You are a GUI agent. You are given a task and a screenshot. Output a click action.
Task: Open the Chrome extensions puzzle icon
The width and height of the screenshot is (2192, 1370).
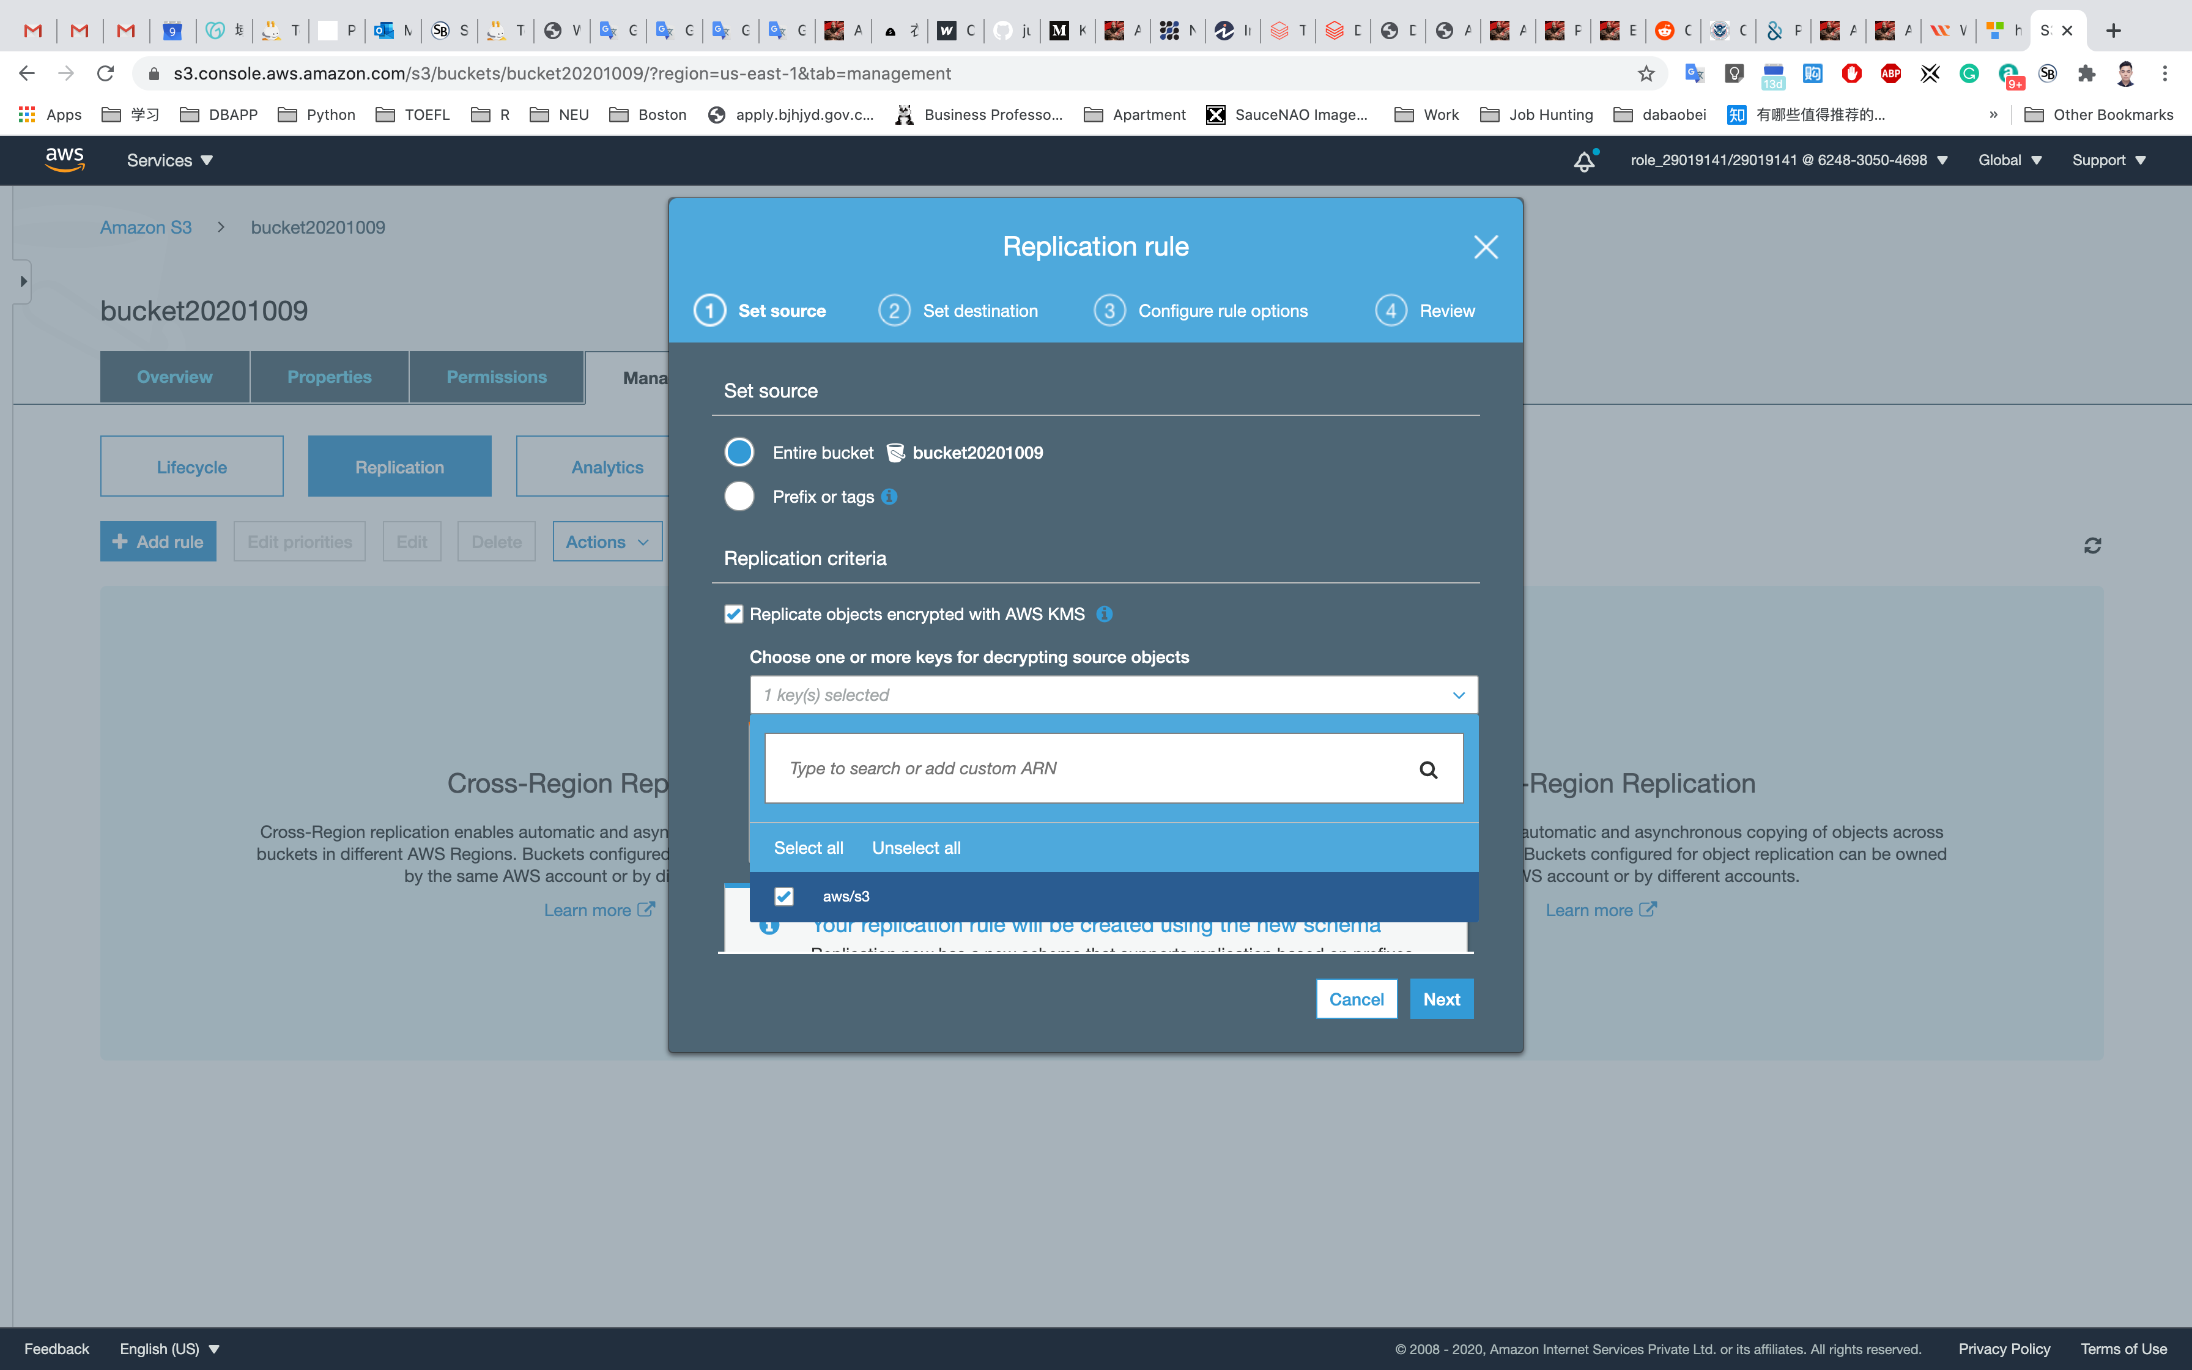[2086, 73]
